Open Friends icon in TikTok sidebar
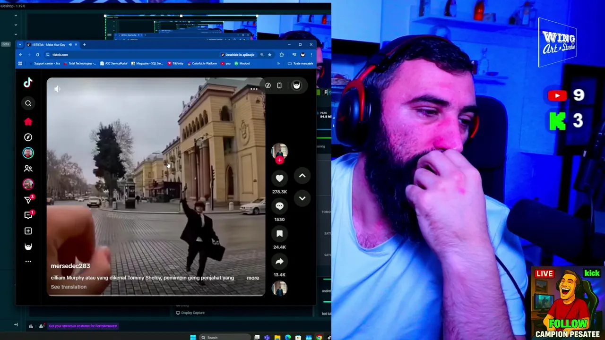Image resolution: width=605 pixels, height=340 pixels. pyautogui.click(x=28, y=168)
